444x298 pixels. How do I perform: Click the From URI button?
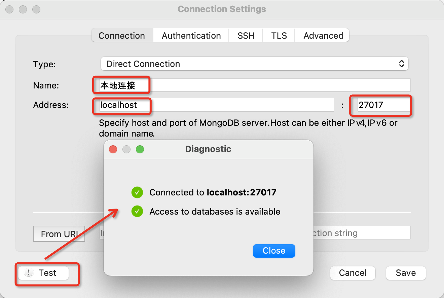click(59, 234)
